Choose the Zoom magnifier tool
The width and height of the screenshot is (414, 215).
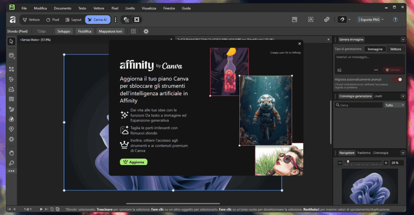(x=11, y=163)
